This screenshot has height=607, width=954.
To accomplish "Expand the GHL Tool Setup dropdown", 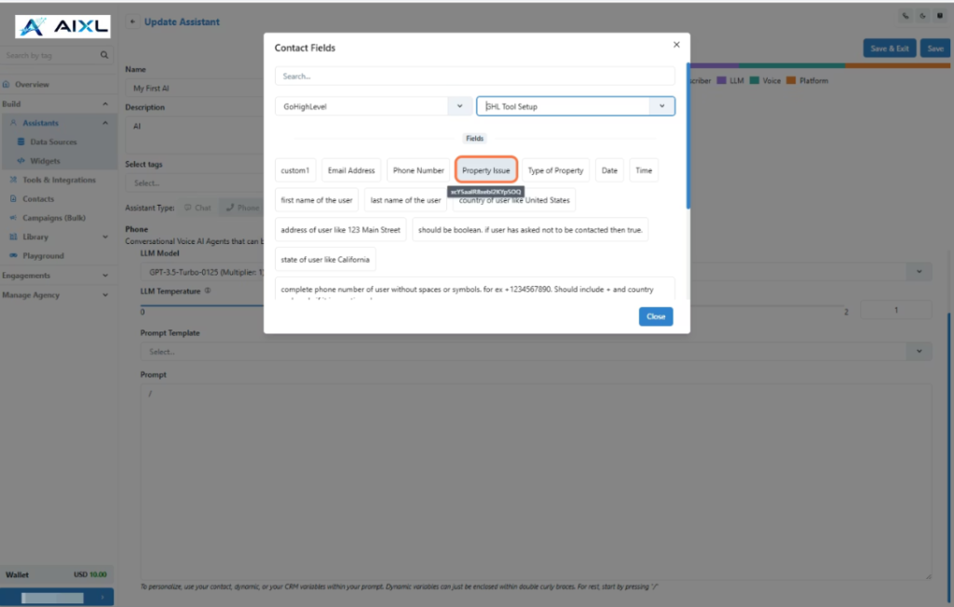I will (661, 106).
